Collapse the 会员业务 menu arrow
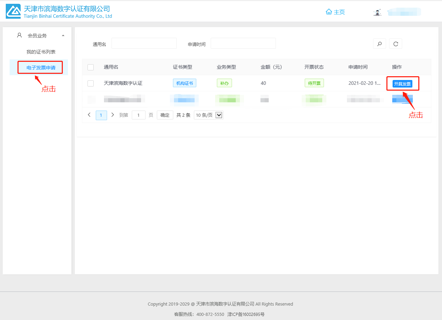 click(x=63, y=35)
